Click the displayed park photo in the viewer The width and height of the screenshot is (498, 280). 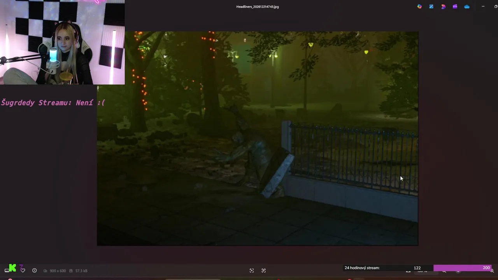(258, 138)
